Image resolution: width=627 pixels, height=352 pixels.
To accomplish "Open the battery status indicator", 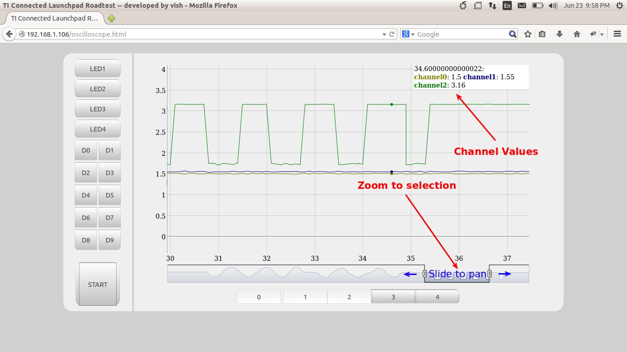I will click(x=537, y=5).
